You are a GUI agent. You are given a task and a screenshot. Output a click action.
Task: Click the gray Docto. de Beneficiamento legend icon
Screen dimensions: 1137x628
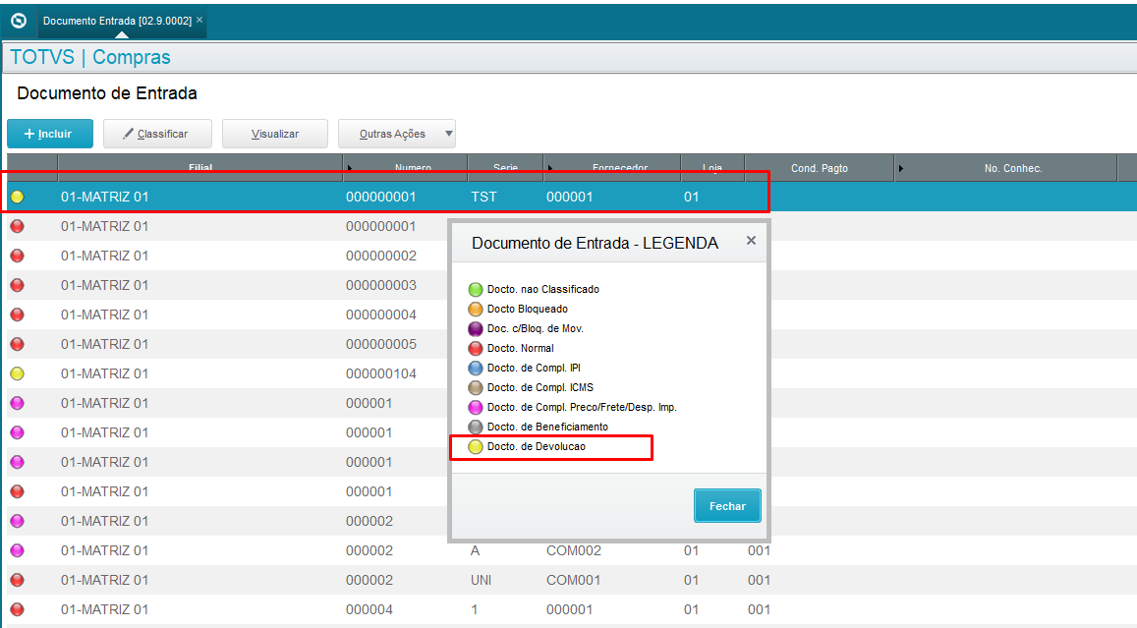point(475,428)
